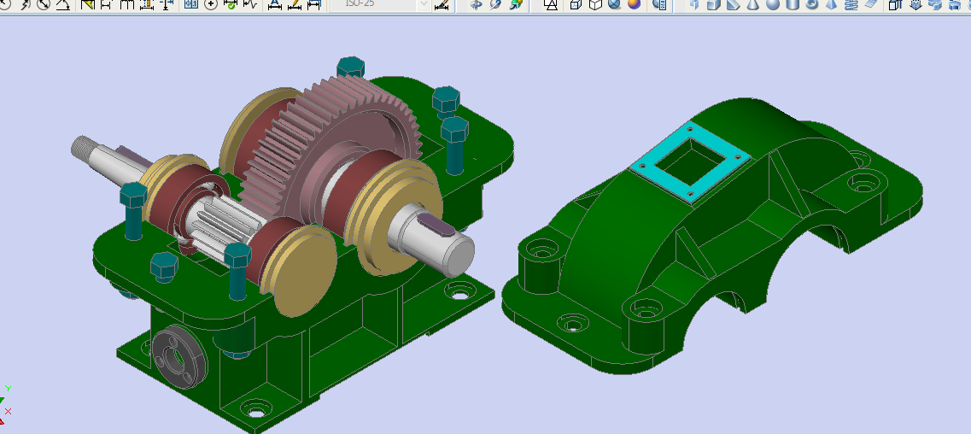Select the Diameter dimension tool
The height and width of the screenshot is (434, 971).
coord(44,3)
